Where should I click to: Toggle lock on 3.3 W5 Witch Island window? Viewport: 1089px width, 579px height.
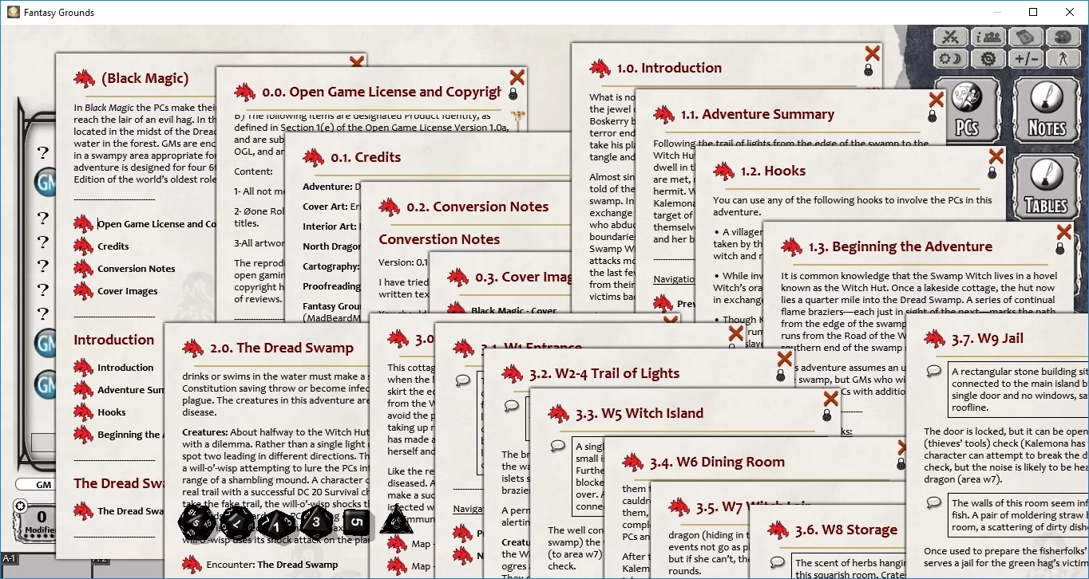[827, 416]
